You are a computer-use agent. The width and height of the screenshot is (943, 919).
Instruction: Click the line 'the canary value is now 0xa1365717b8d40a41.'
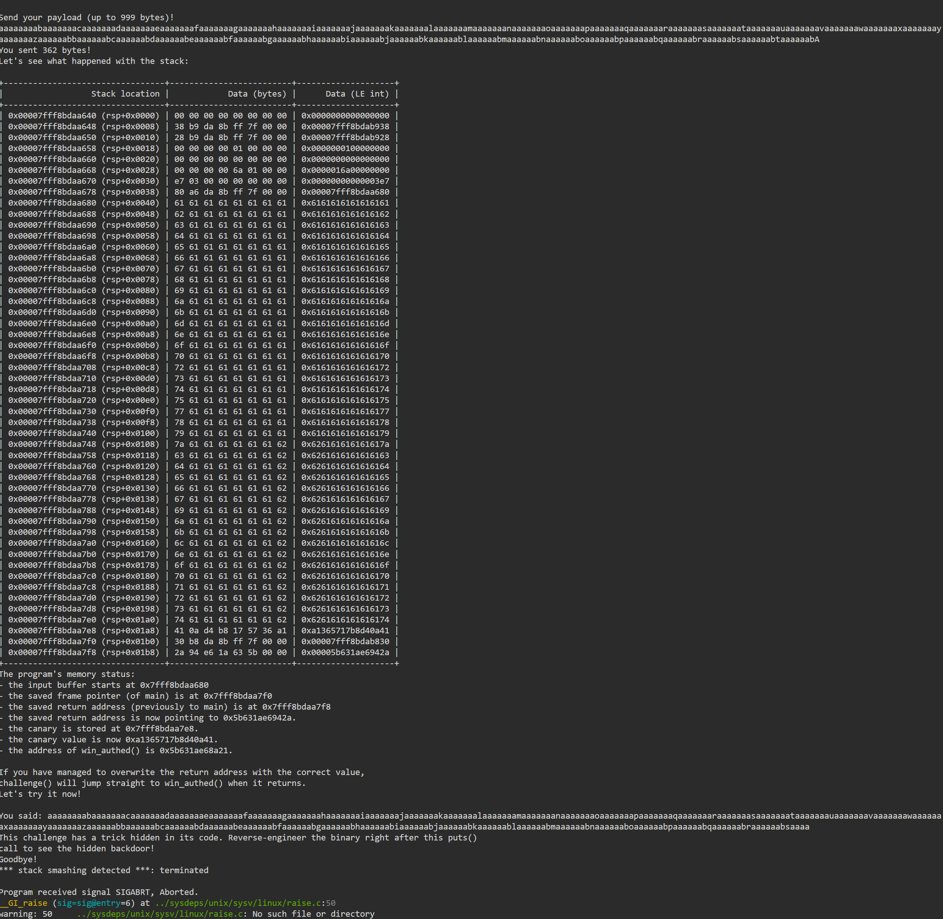coord(109,740)
